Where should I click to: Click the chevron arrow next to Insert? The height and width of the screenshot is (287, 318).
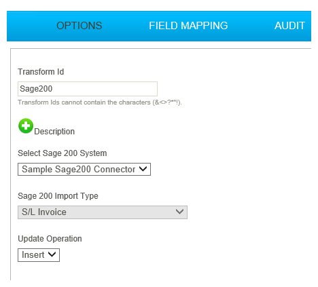(52, 254)
